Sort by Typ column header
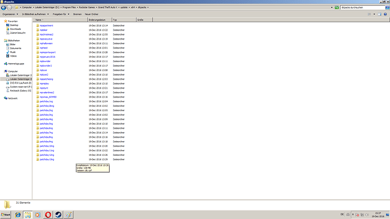The height and width of the screenshot is (219, 390). coord(124,20)
